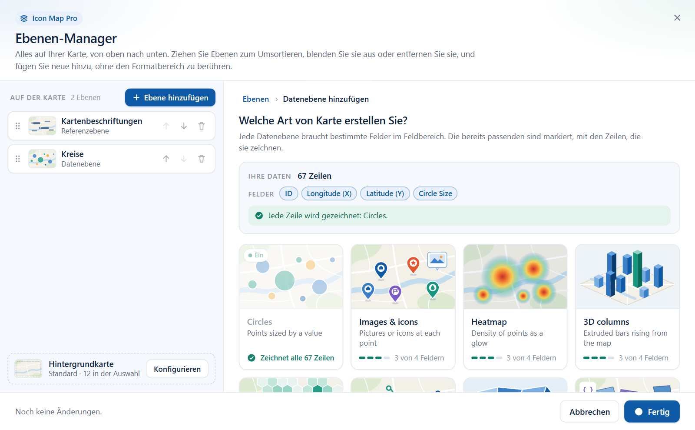Click '3 von 4 Feldern' under Heatmap
The width and height of the screenshot is (695, 430).
pos(531,358)
